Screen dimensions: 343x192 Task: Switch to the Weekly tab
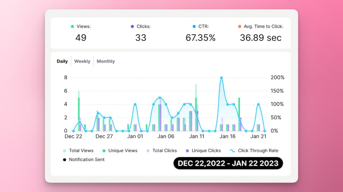82,61
